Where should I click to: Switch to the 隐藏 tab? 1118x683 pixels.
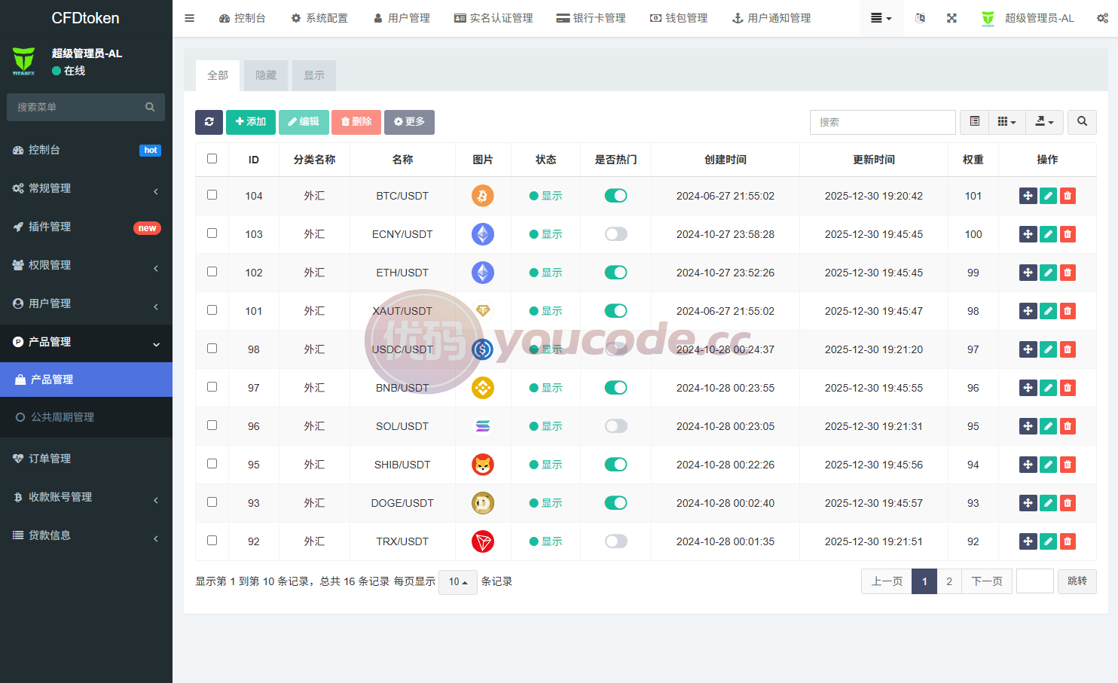click(x=266, y=75)
